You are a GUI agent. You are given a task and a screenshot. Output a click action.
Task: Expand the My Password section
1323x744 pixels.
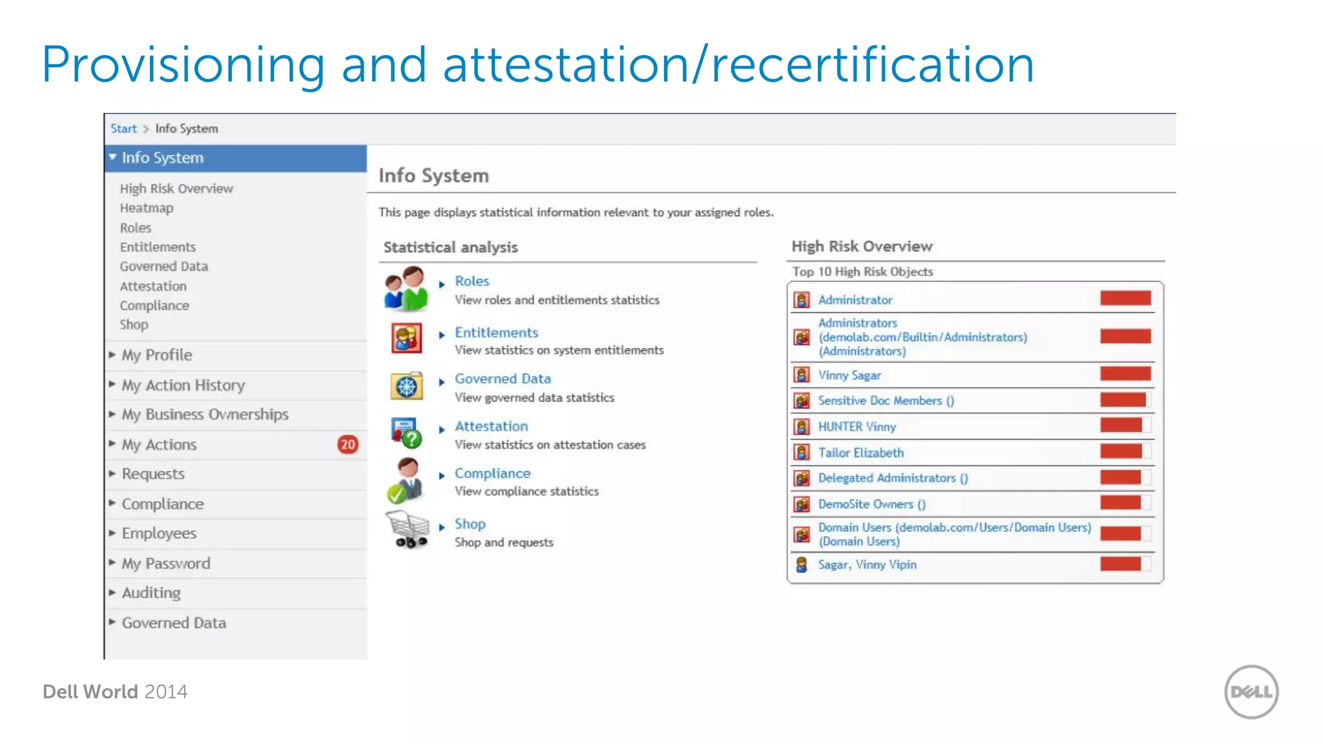[112, 563]
